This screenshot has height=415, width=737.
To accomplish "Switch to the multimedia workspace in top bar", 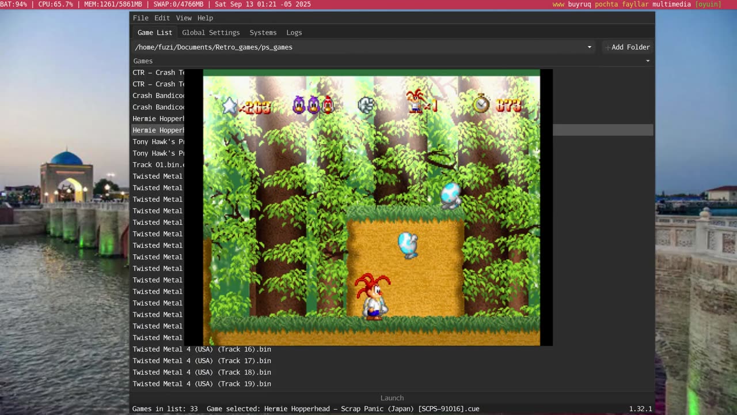I will point(671,4).
